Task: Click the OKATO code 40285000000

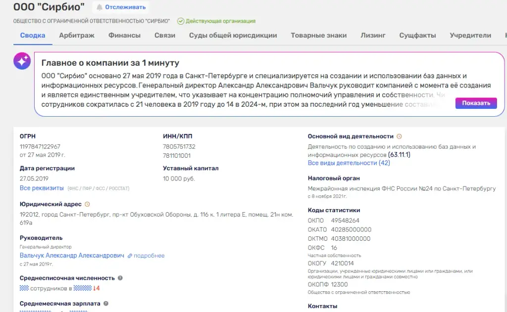Action: click(351, 229)
